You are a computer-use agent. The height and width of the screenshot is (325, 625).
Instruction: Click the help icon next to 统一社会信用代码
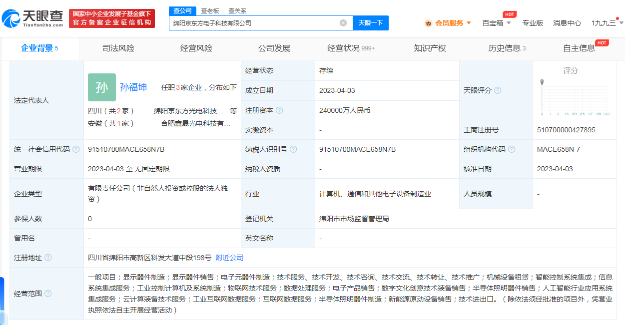pos(76,149)
